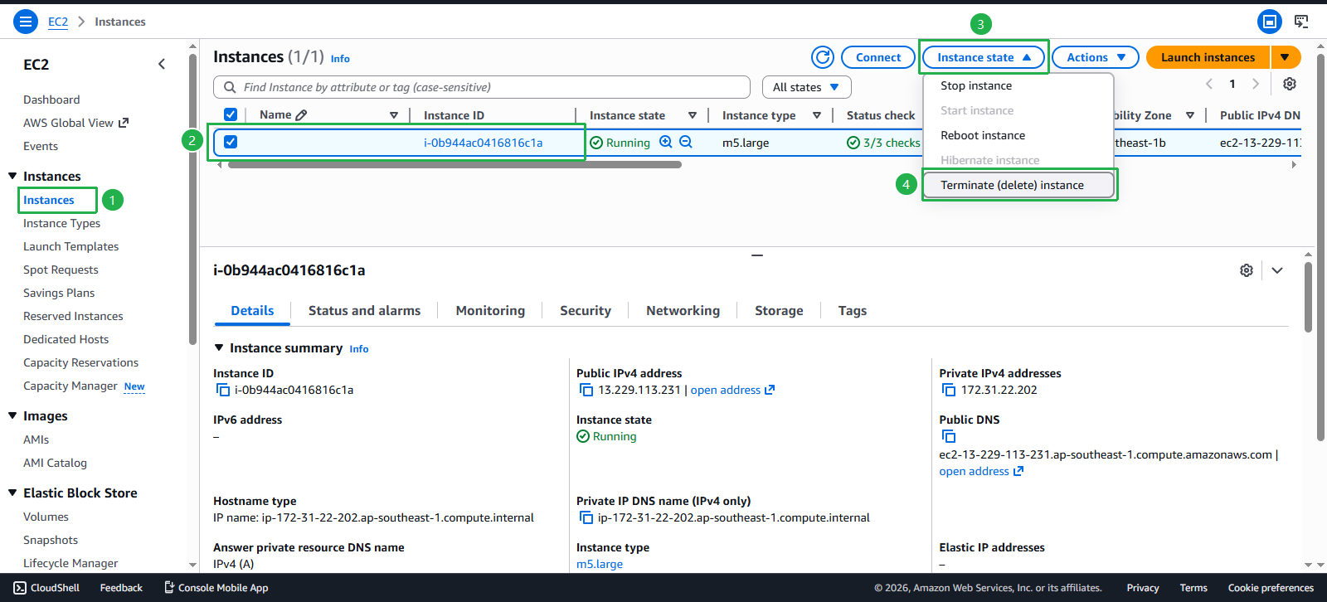Copy the private IP DNS name

[586, 517]
